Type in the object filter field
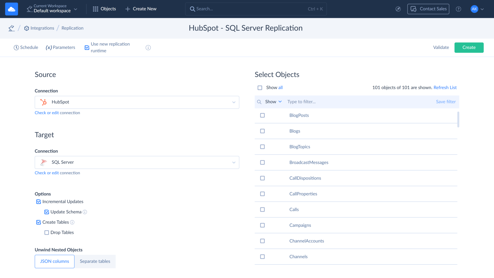Screen dimensions: 494x278 coord(322,102)
